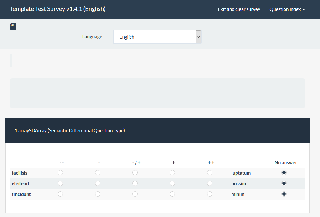This screenshot has width=320, height=217.
Task: Select 'No answer' for tincidunt minim row
Action: (x=284, y=194)
